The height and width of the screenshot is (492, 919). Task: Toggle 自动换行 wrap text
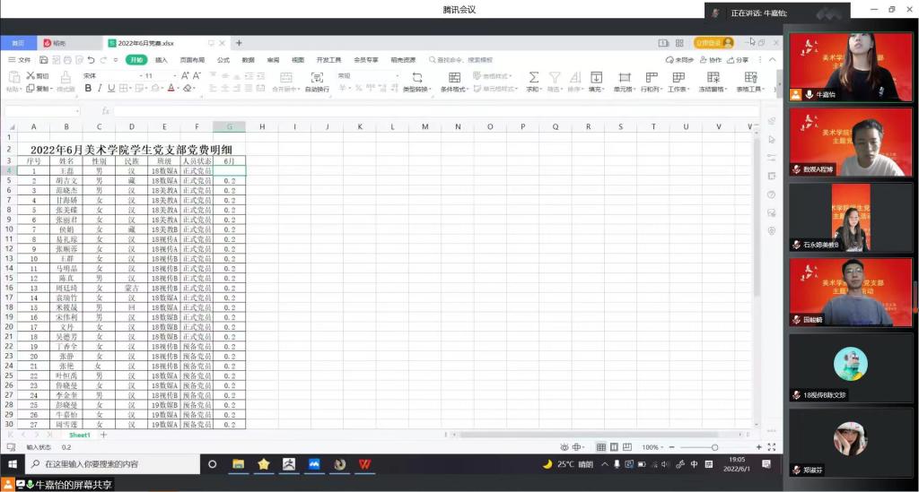(317, 78)
